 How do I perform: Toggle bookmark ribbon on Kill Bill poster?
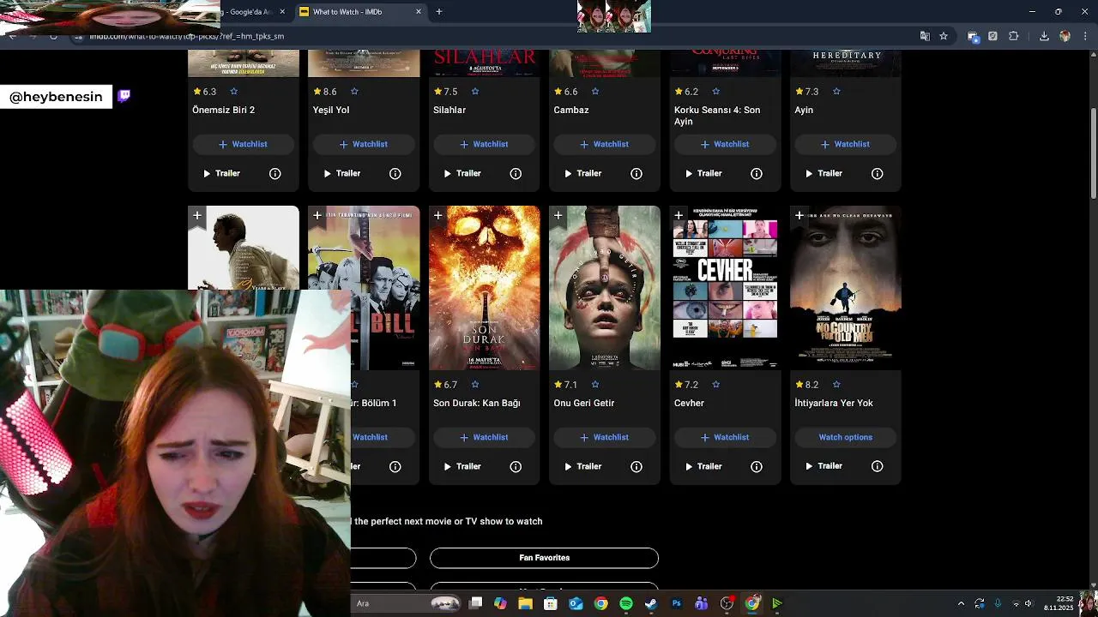(317, 216)
